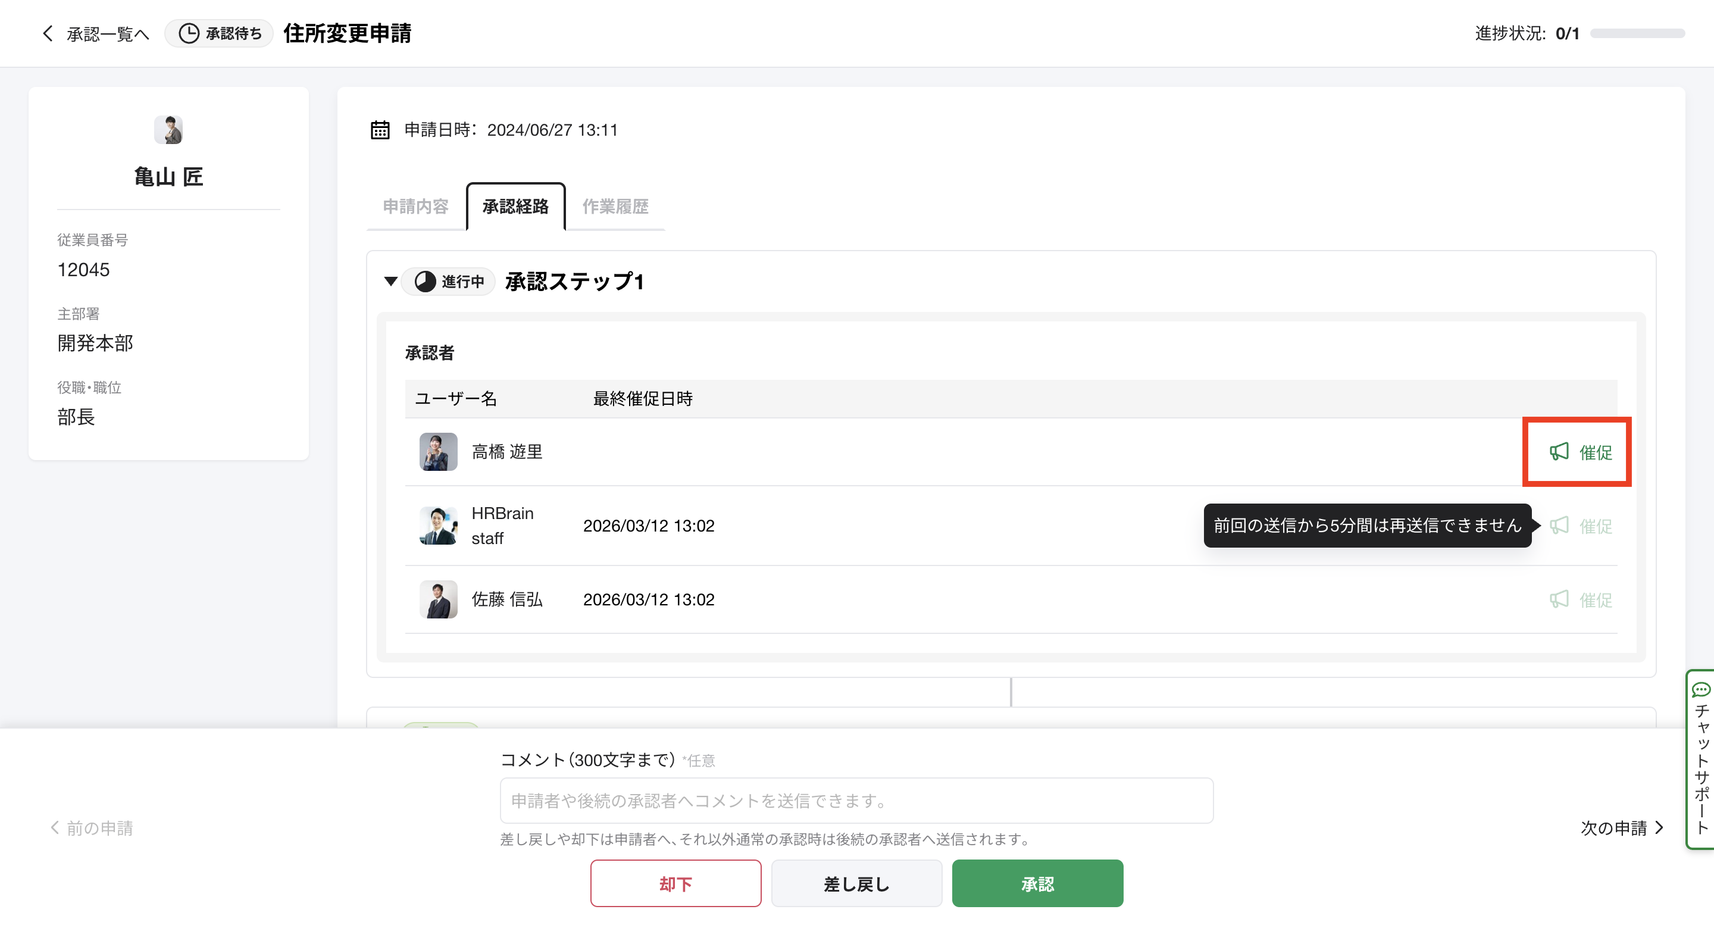Switch to the 作業履歴 tab
Image resolution: width=1714 pixels, height=925 pixels.
[x=615, y=207]
